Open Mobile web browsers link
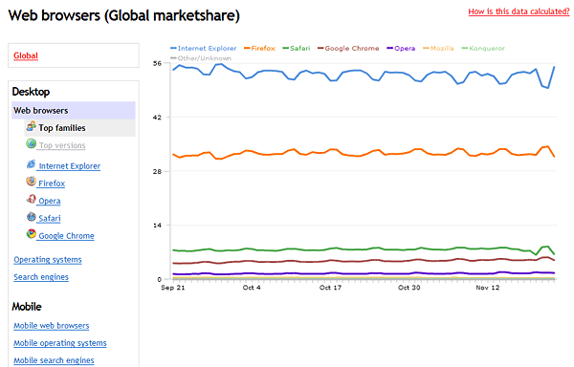The height and width of the screenshot is (367, 574). click(52, 326)
